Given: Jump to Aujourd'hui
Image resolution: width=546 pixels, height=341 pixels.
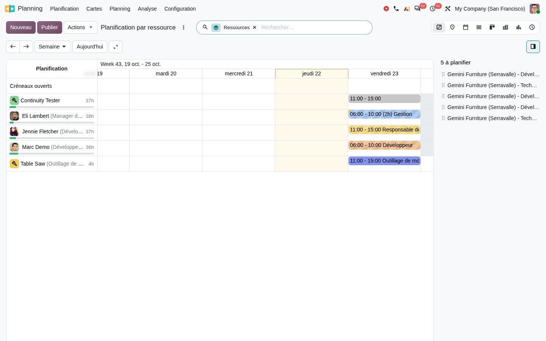Looking at the screenshot, I should 90,47.
